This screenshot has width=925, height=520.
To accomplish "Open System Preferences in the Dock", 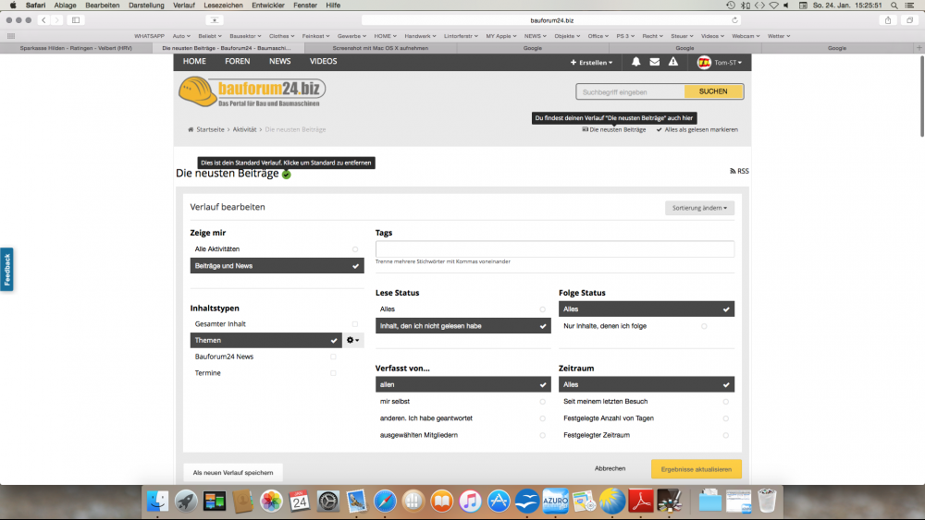I will tap(328, 502).
